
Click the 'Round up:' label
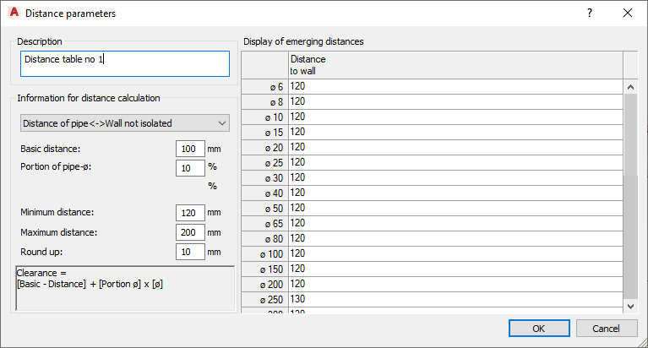pos(41,252)
